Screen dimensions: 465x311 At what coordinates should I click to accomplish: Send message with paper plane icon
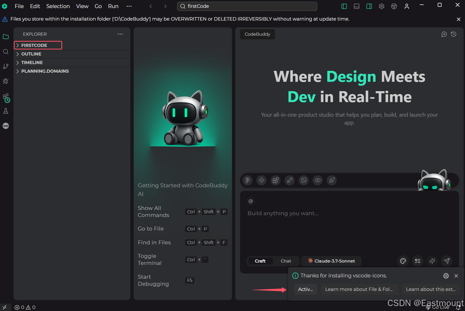447,261
